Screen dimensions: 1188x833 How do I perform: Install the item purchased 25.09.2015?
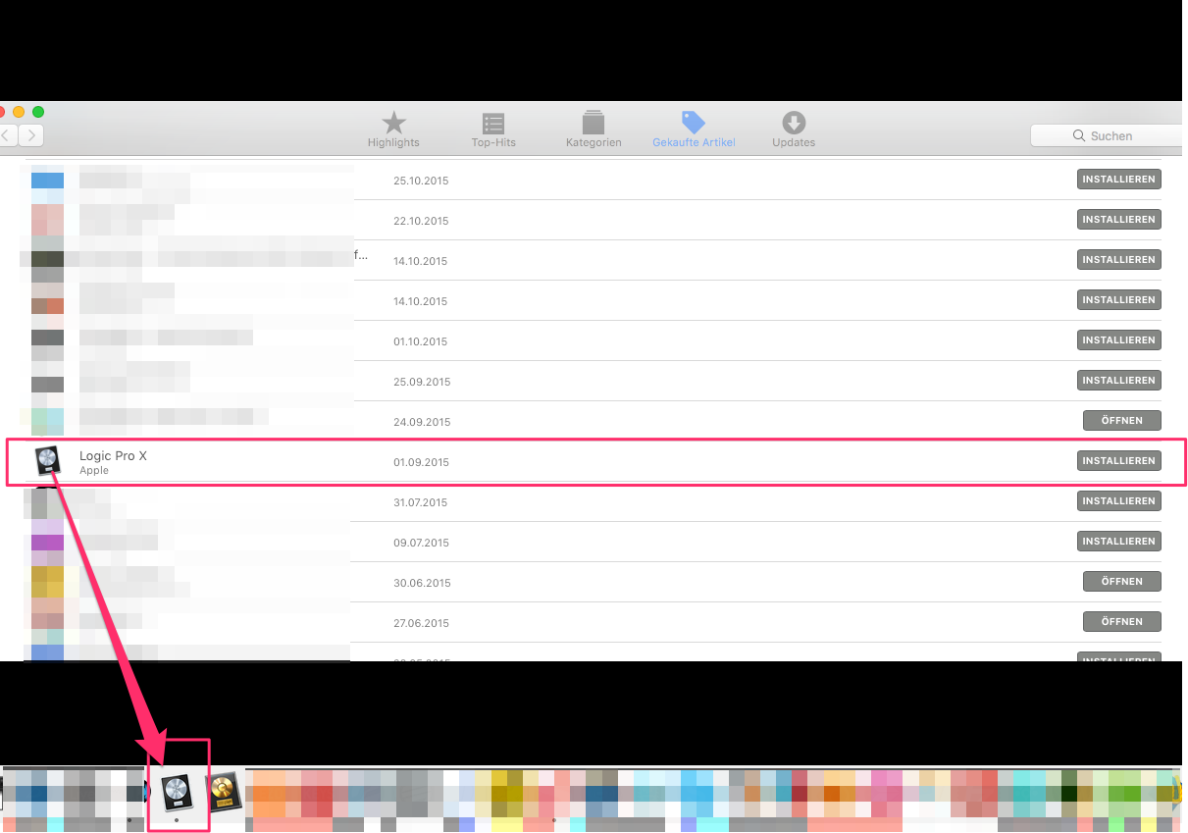[x=1118, y=381]
